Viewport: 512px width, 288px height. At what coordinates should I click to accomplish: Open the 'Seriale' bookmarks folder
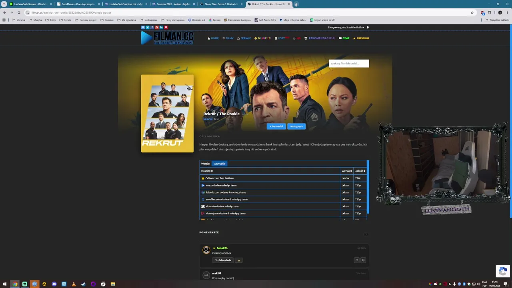(x=65, y=20)
